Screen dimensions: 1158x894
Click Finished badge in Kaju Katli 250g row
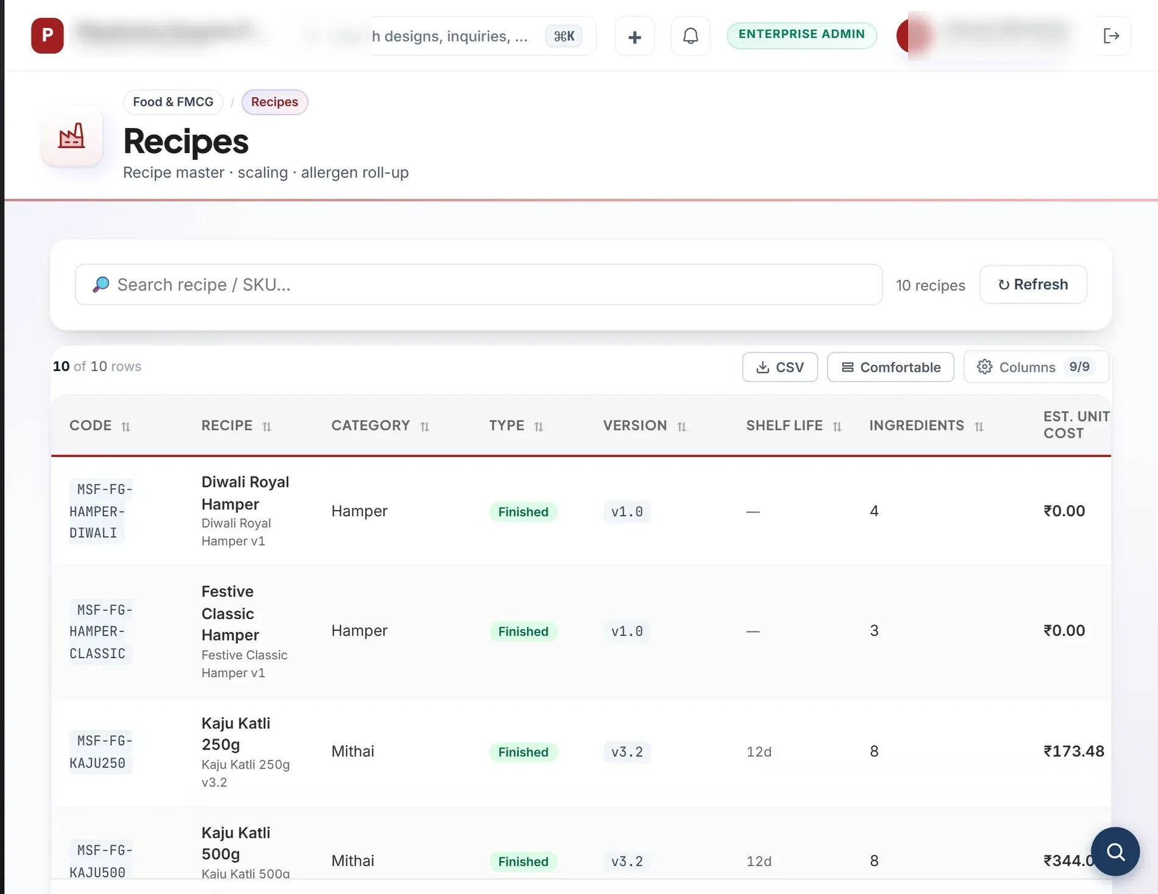(x=523, y=752)
